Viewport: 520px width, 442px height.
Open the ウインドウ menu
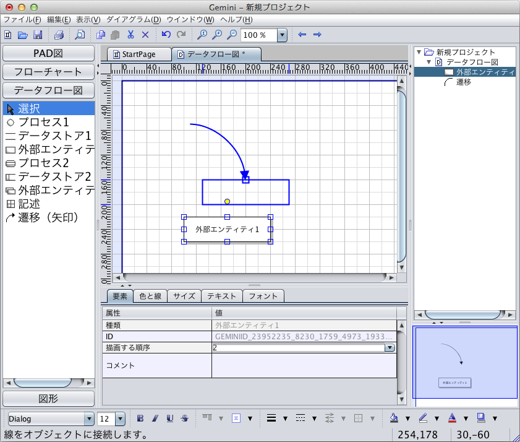tap(190, 20)
